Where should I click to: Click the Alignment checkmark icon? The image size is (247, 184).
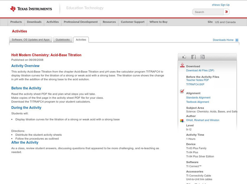click(182, 91)
